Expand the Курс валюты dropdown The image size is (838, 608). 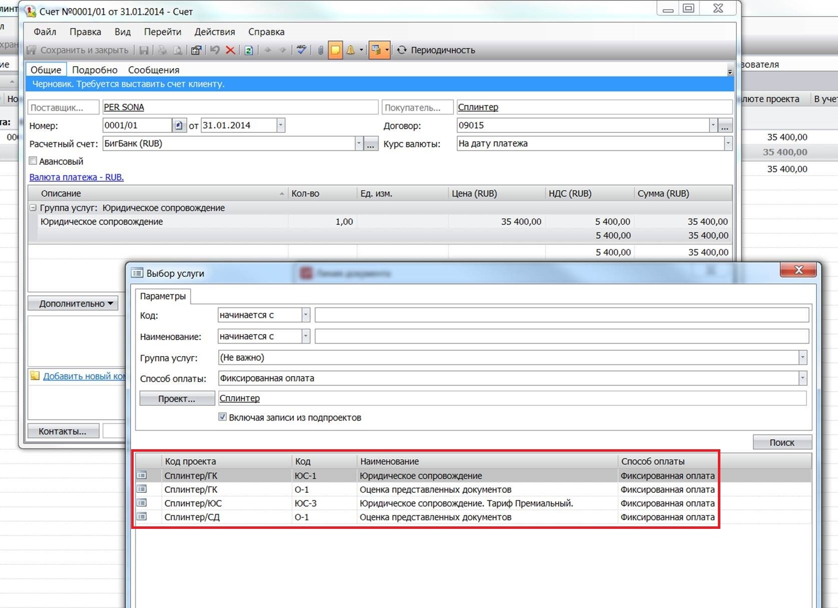728,144
